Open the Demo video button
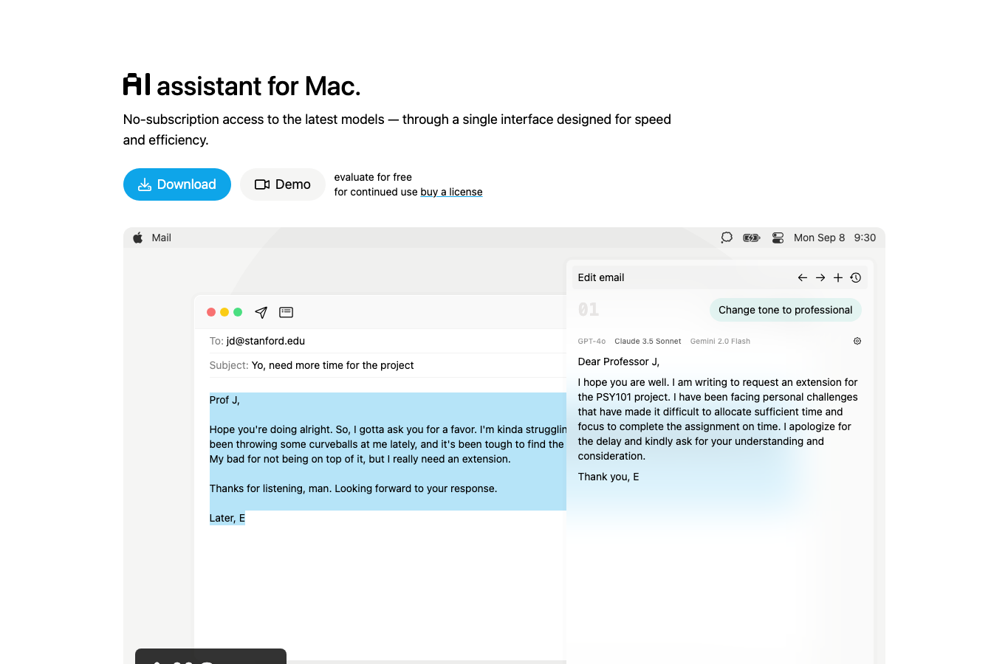1008x664 pixels. coord(283,184)
